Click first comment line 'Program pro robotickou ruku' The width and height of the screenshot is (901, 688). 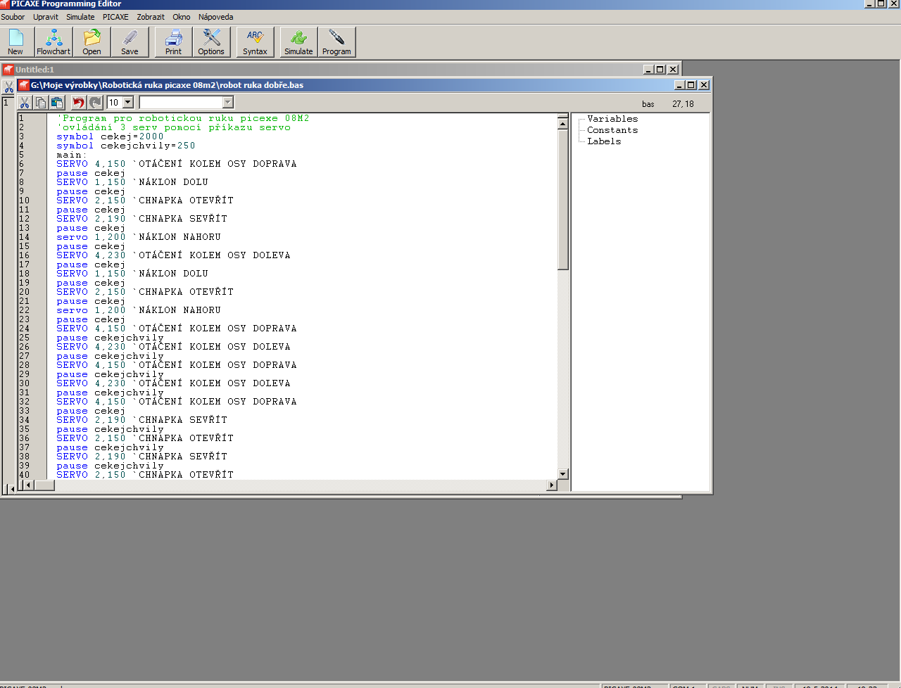point(183,118)
